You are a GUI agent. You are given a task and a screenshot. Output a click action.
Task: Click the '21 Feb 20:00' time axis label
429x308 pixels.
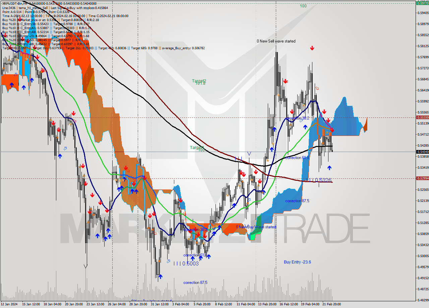pos(331,304)
